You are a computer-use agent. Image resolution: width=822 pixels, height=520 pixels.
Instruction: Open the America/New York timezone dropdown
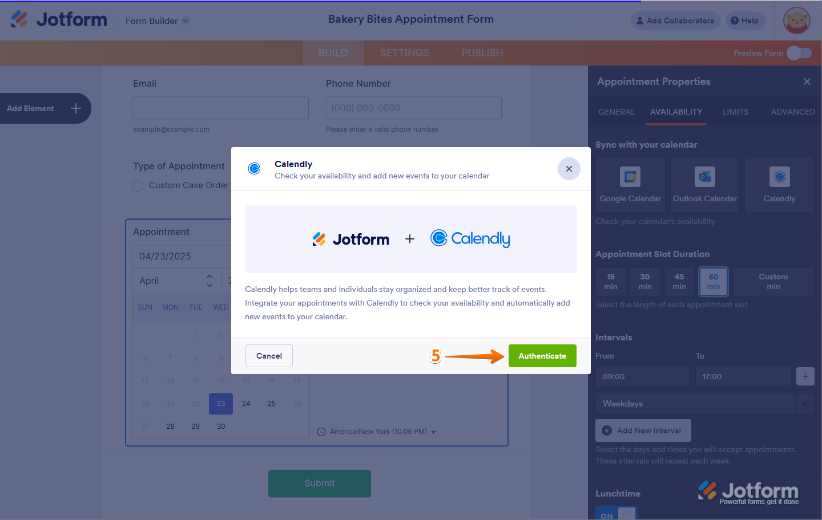point(377,432)
